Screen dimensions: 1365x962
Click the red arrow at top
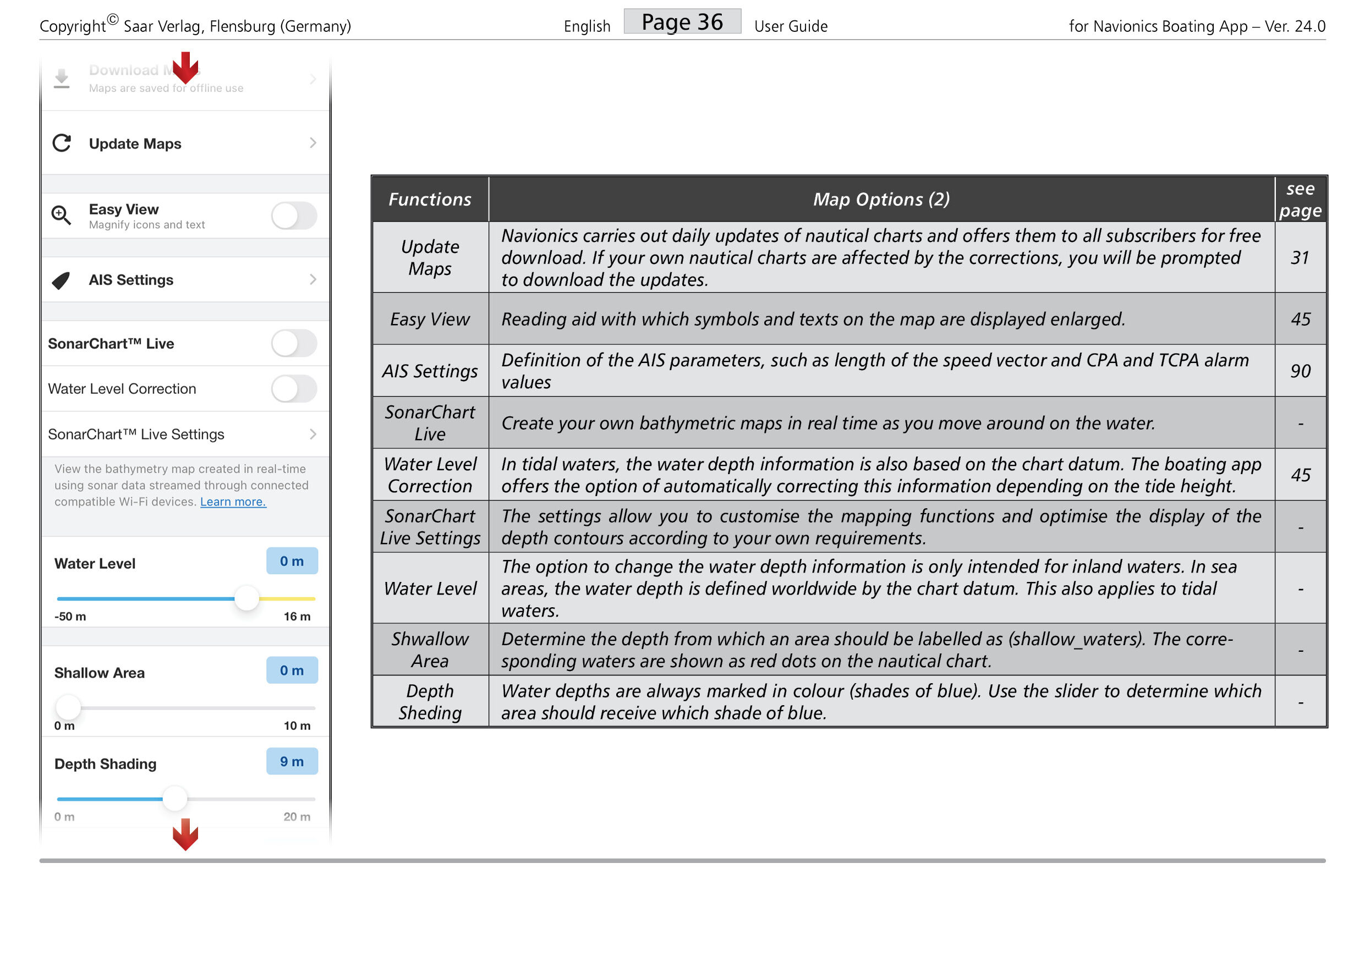coord(185,67)
